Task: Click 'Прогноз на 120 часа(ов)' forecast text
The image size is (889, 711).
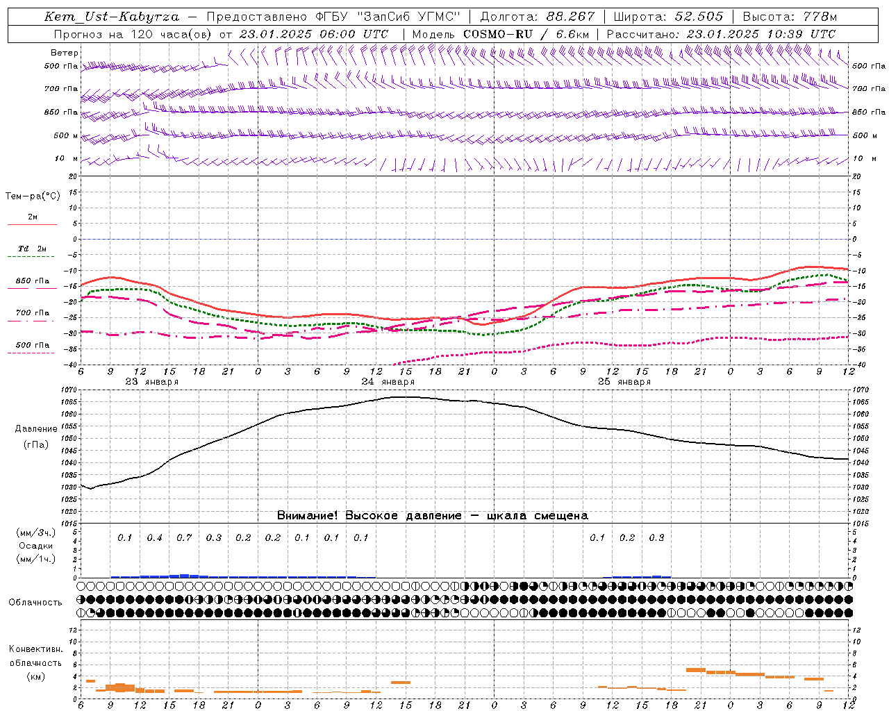Action: 133,34
